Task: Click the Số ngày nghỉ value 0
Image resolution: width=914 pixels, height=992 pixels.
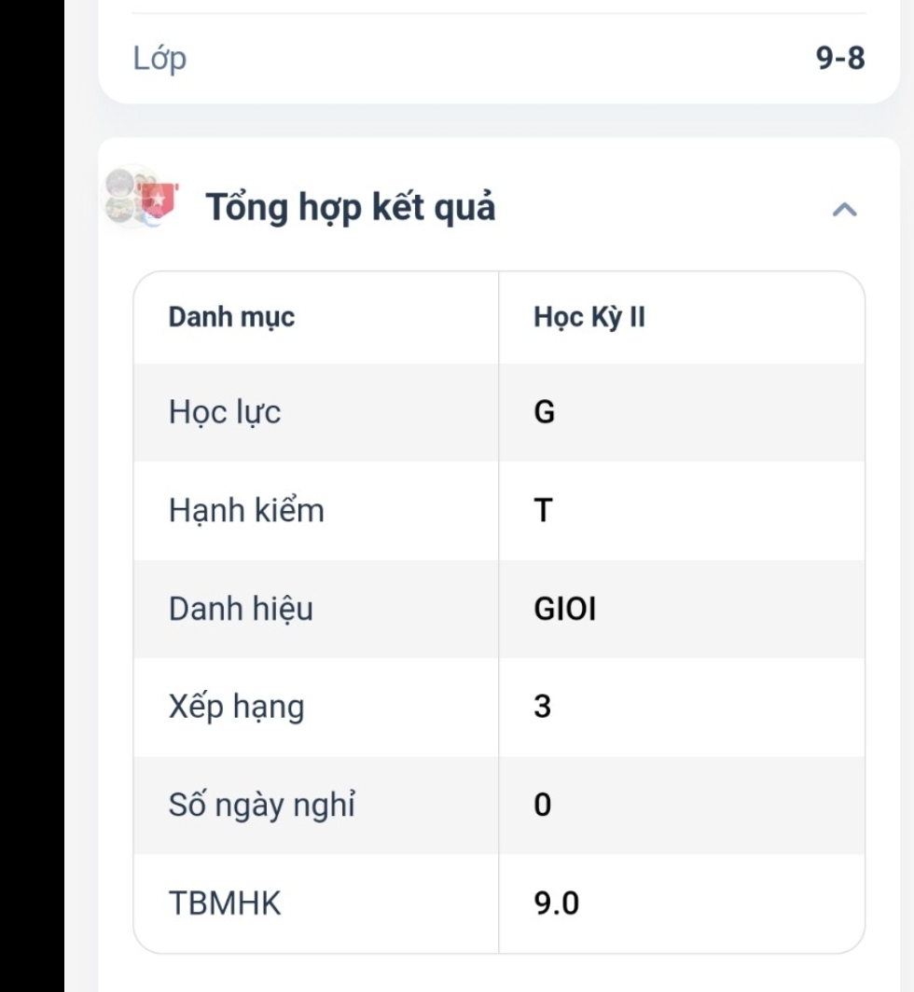Action: pos(543,805)
